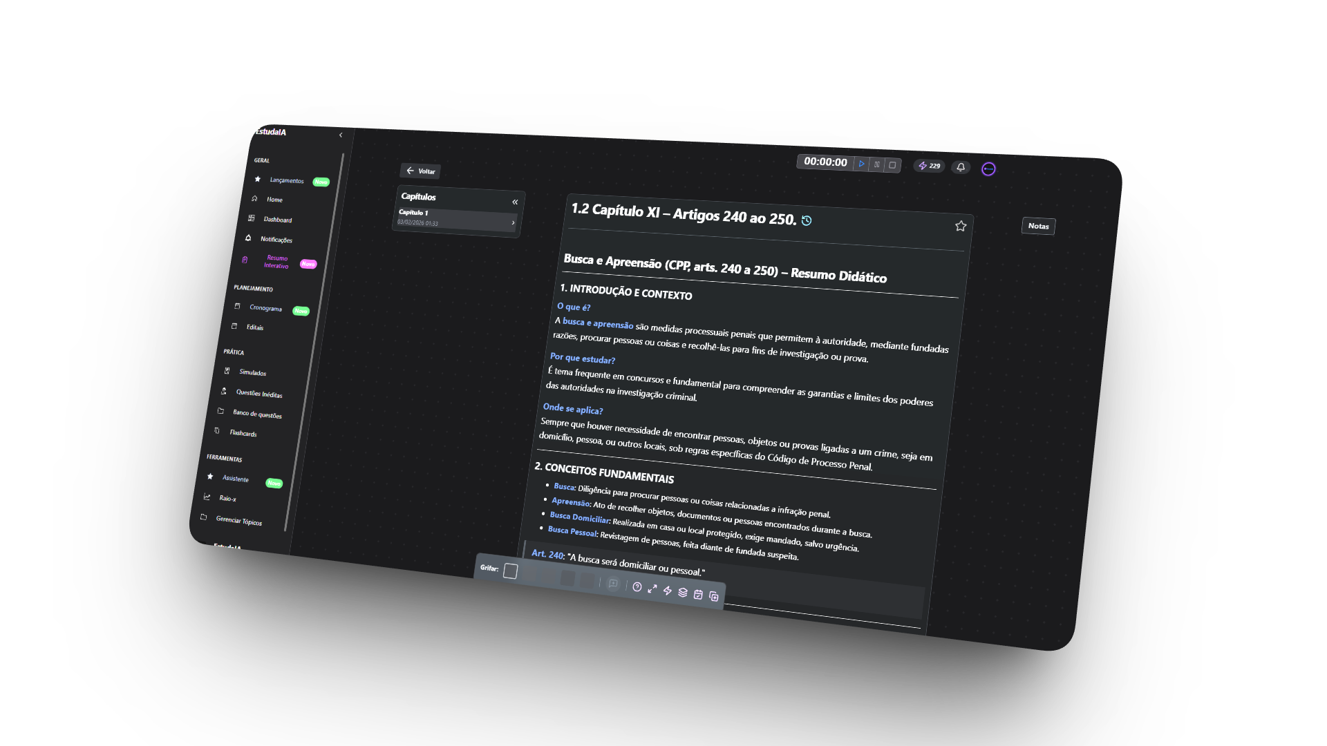Select the first highlight color swatch

510,571
